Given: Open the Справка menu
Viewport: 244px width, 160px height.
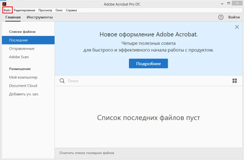Looking at the screenshot, I should tap(71, 10).
